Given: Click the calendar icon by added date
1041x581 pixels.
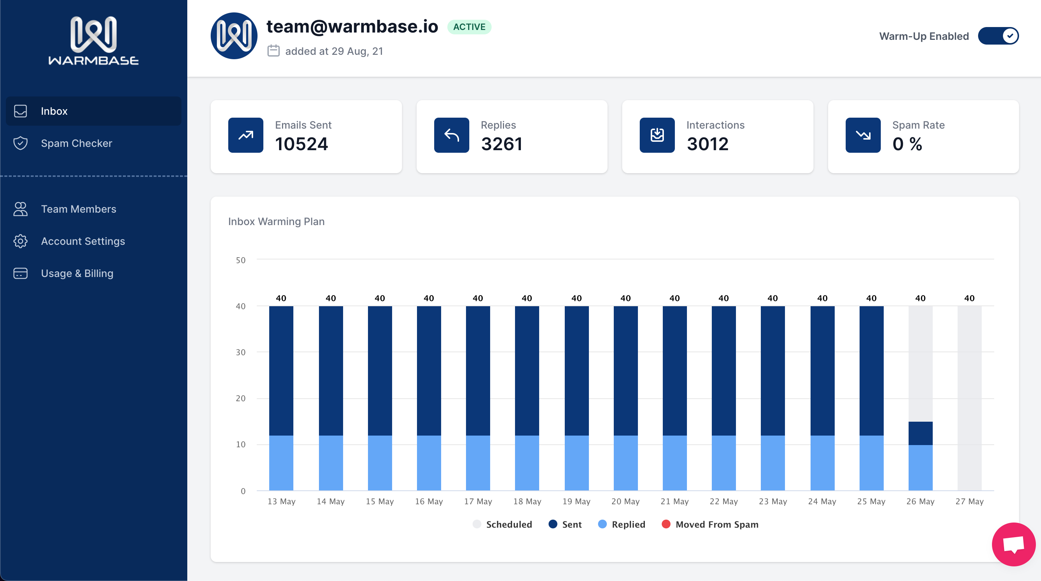Looking at the screenshot, I should point(273,51).
